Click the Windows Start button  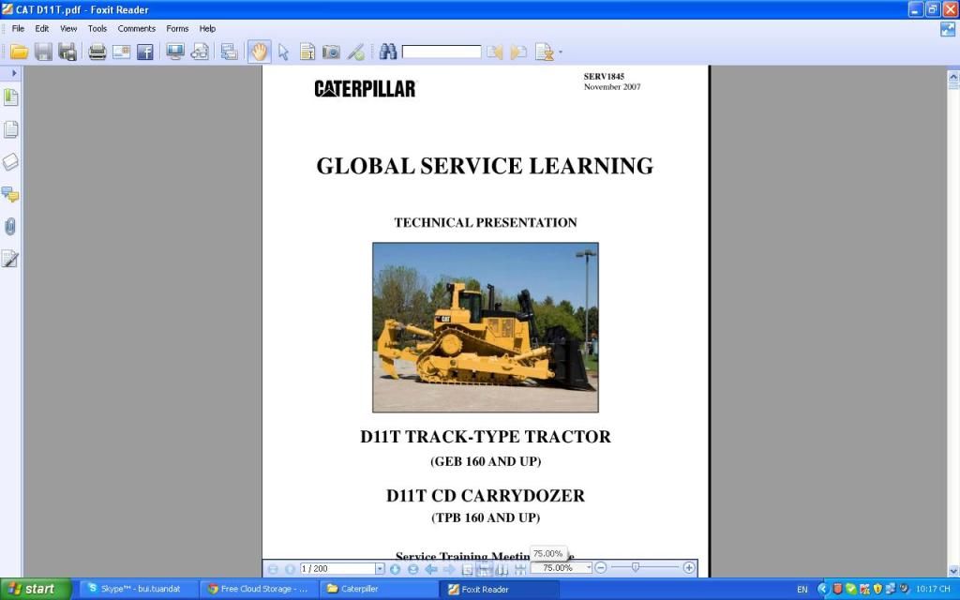tap(35, 589)
